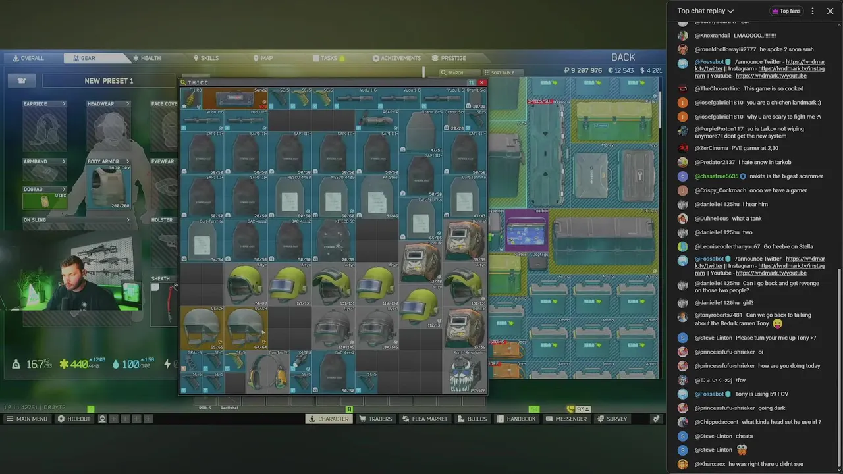Click the avatar icon next to Hideout
This screenshot has width=843, height=474.
(x=102, y=419)
